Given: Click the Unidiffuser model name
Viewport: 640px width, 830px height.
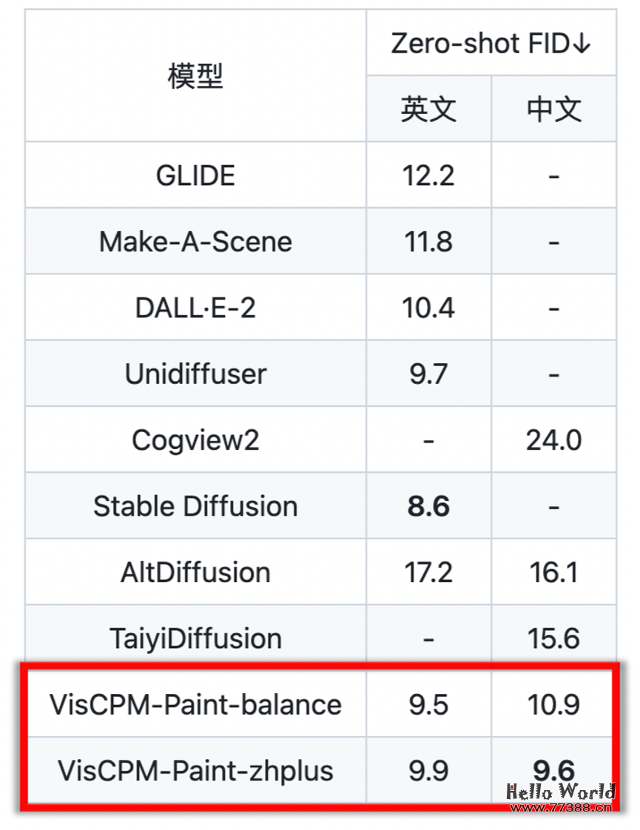Looking at the screenshot, I should 195,374.
